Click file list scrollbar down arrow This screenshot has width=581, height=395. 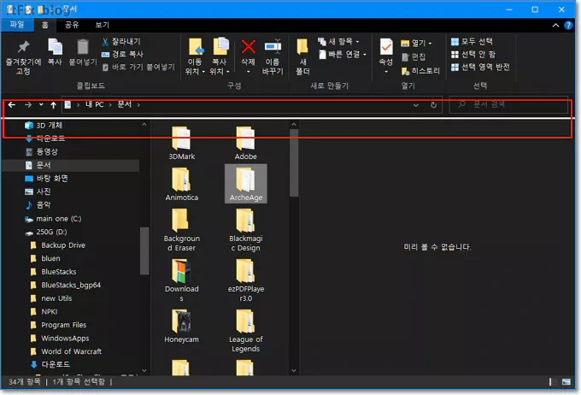pyautogui.click(x=294, y=370)
